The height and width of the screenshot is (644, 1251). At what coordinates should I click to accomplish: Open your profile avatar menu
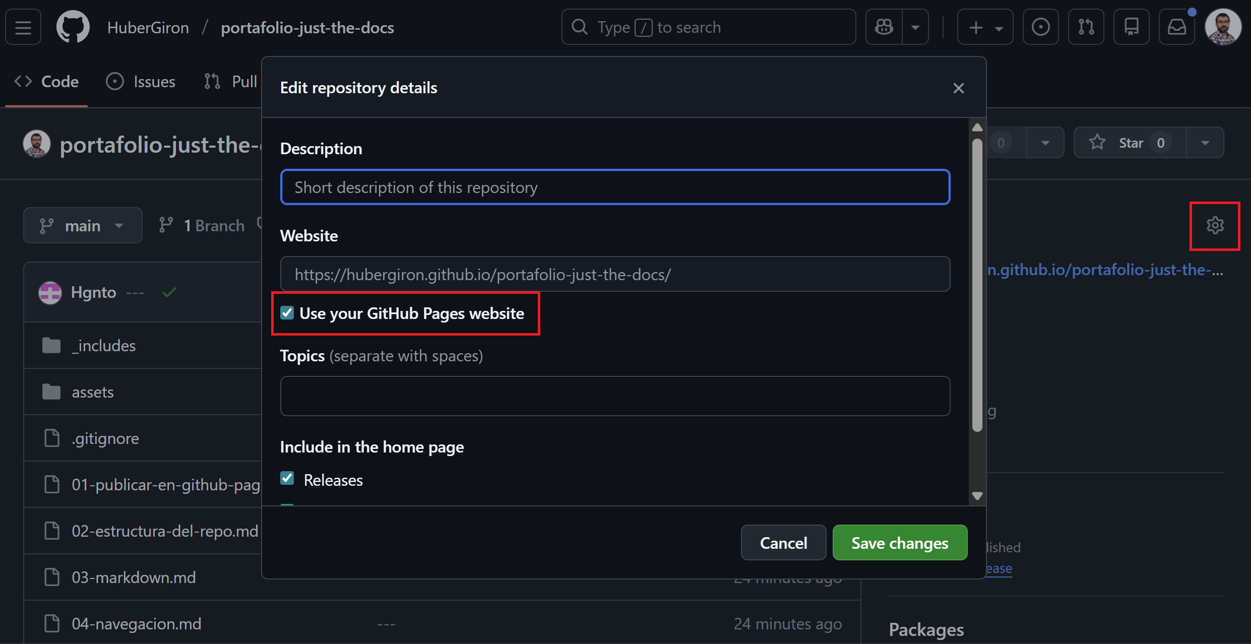click(x=1223, y=27)
